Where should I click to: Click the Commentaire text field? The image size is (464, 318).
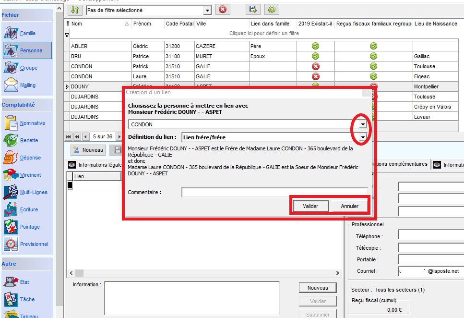tap(274, 192)
